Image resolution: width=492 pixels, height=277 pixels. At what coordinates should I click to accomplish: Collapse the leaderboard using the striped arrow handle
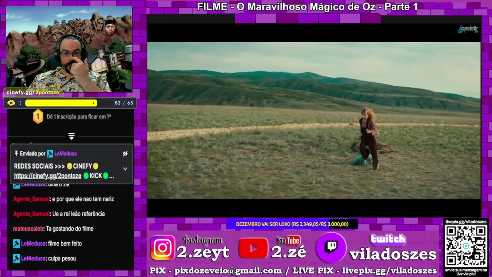point(71,136)
